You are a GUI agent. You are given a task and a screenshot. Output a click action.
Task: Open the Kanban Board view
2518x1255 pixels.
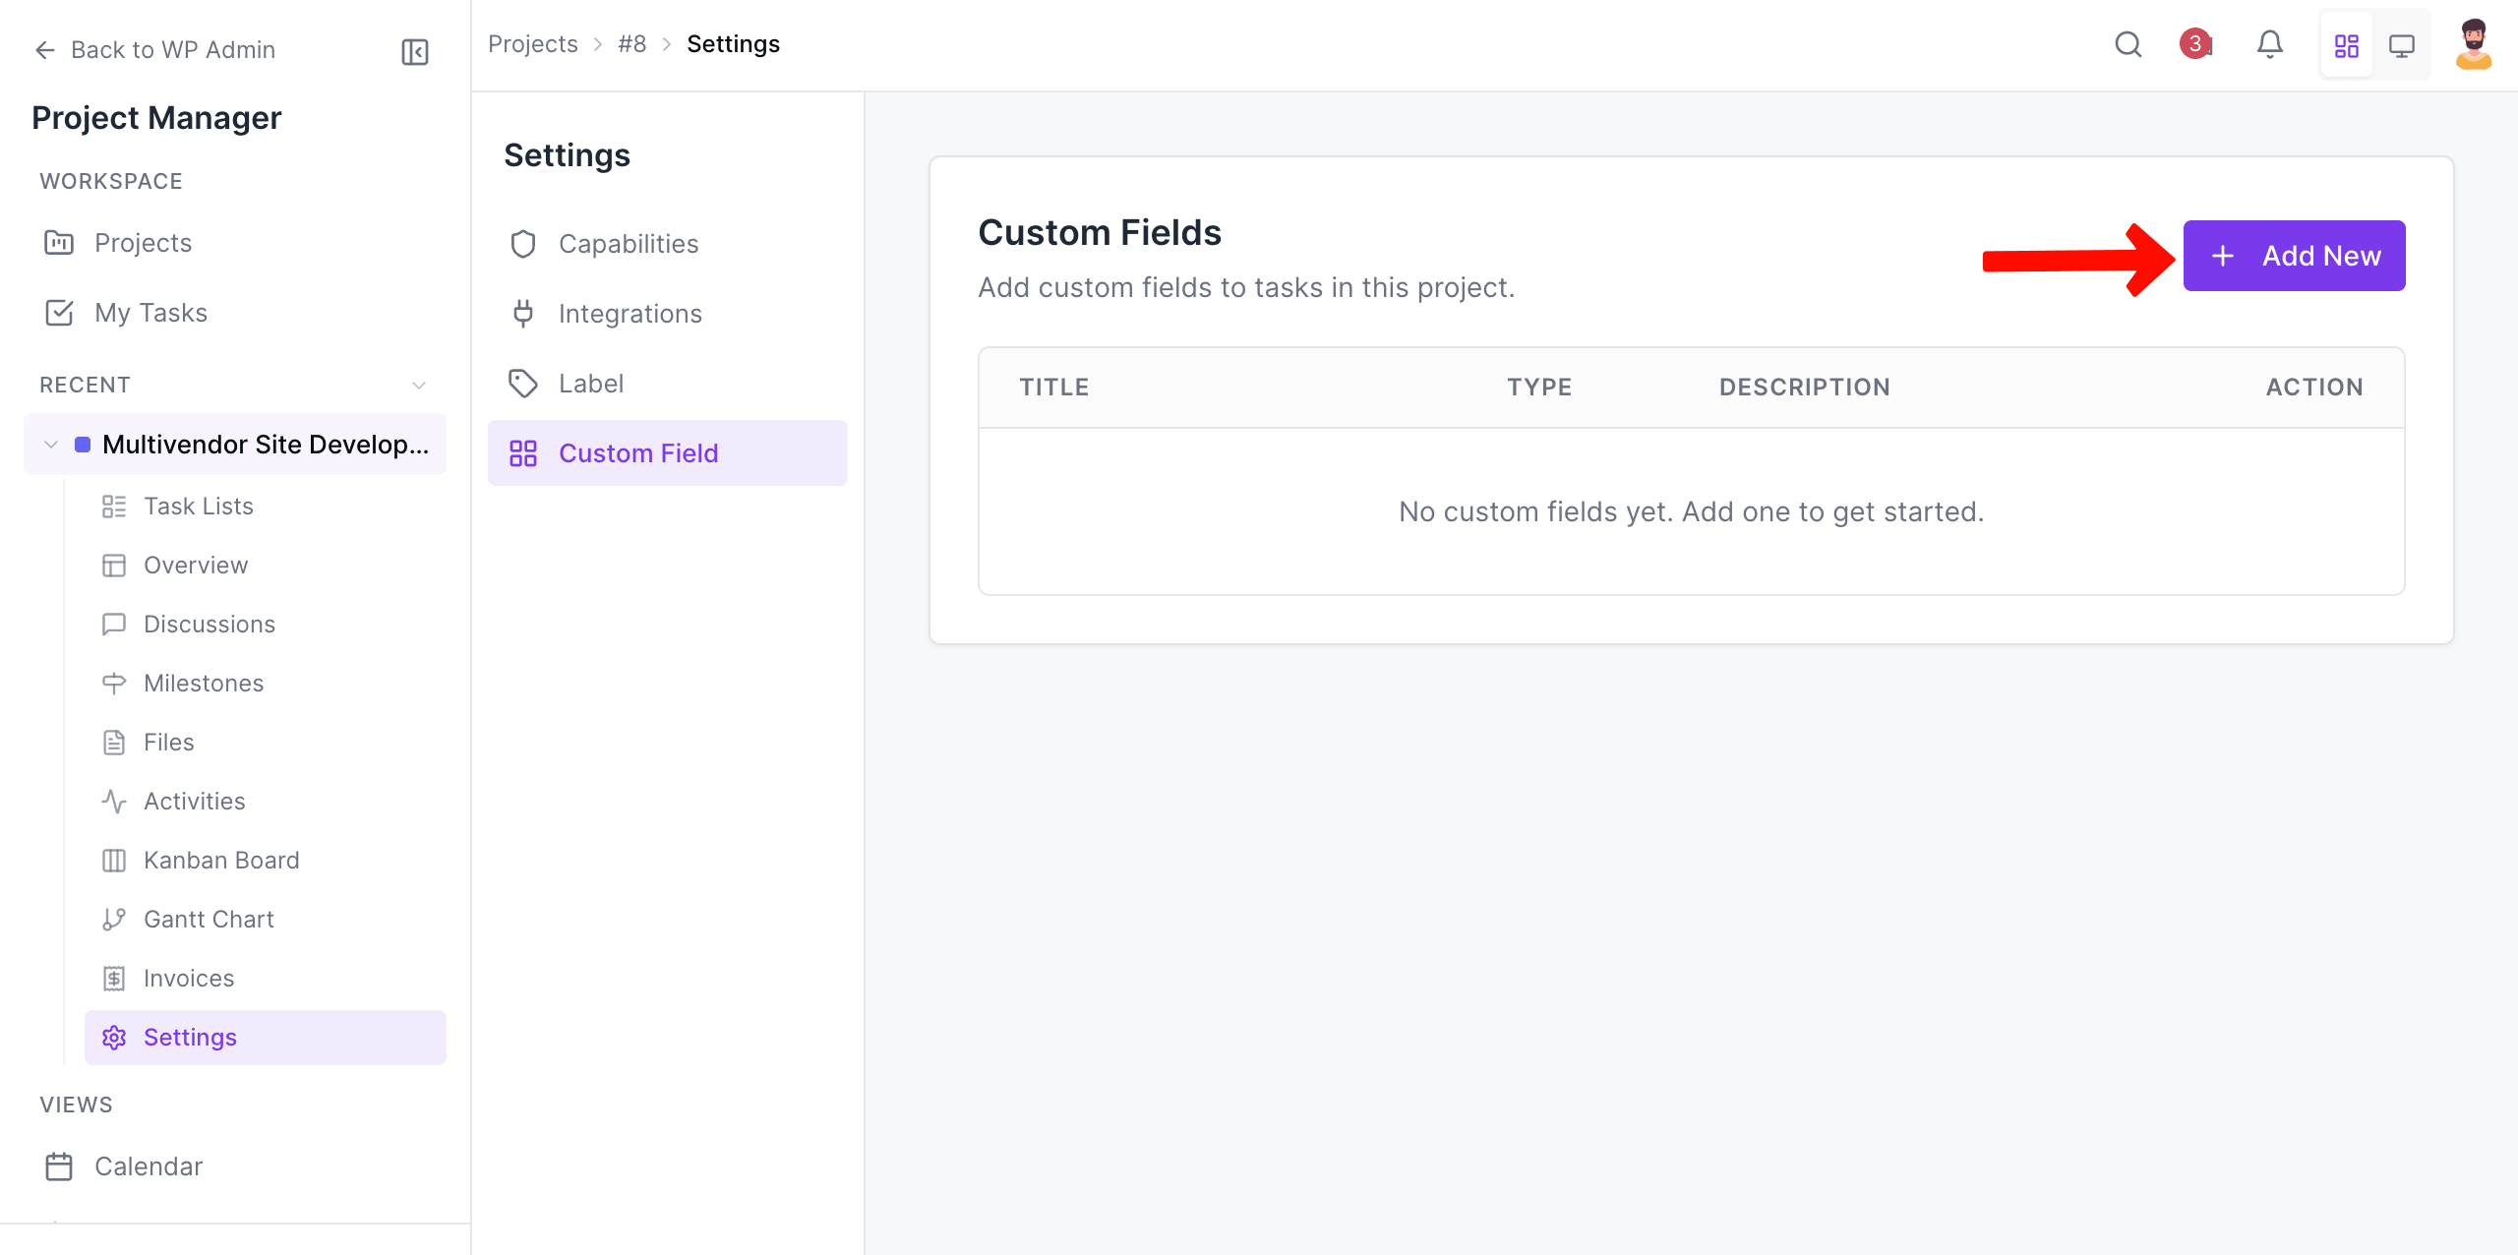coord(221,860)
